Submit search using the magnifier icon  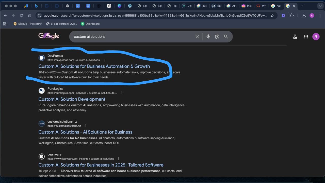(x=226, y=37)
